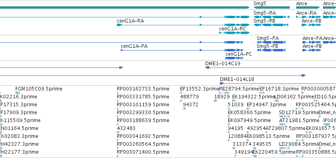Image resolution: width=336 pixels, height=158 pixels.
Task: Click the DME1-014L18 BAC clone label
Action: click(x=237, y=79)
